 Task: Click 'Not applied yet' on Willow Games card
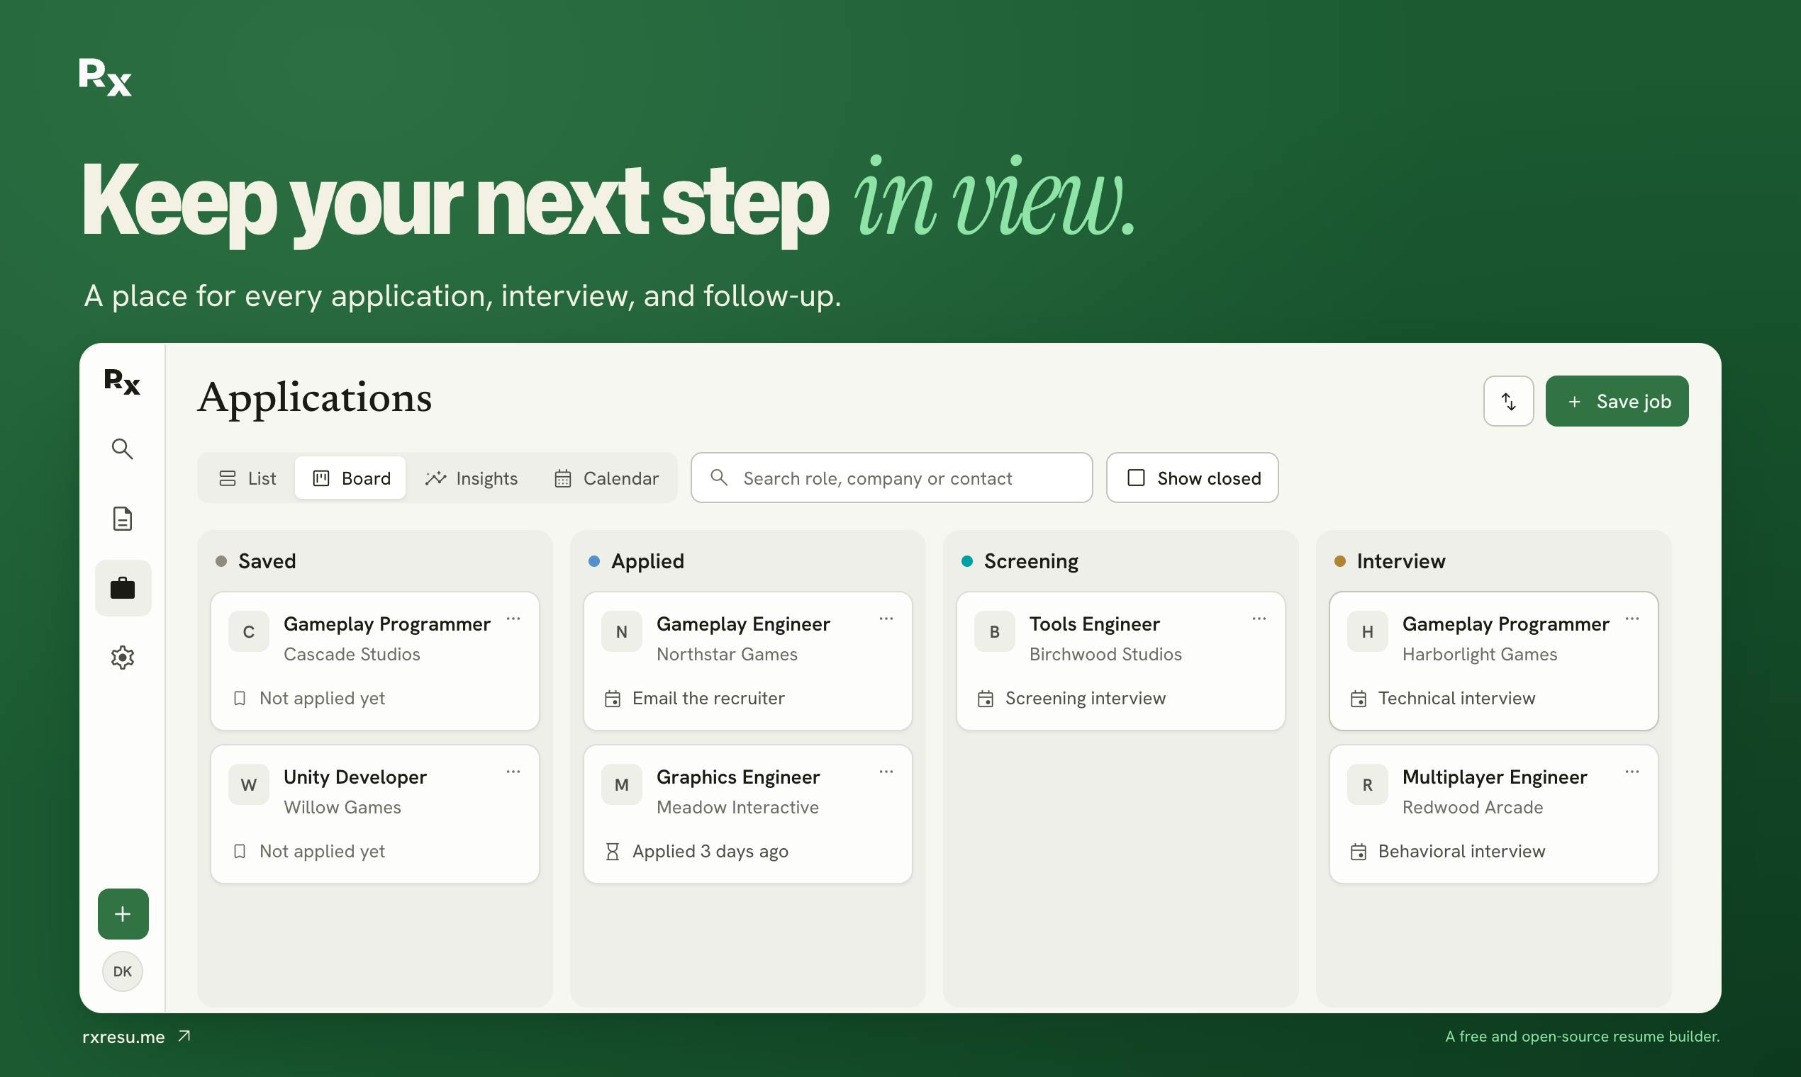322,851
